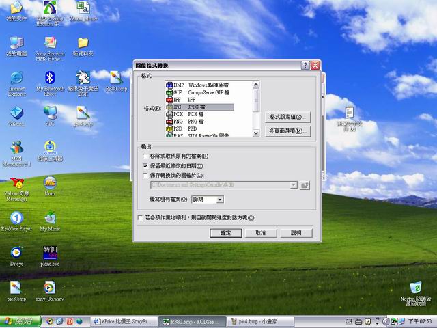Click the browse folder button beside path

coord(305,185)
